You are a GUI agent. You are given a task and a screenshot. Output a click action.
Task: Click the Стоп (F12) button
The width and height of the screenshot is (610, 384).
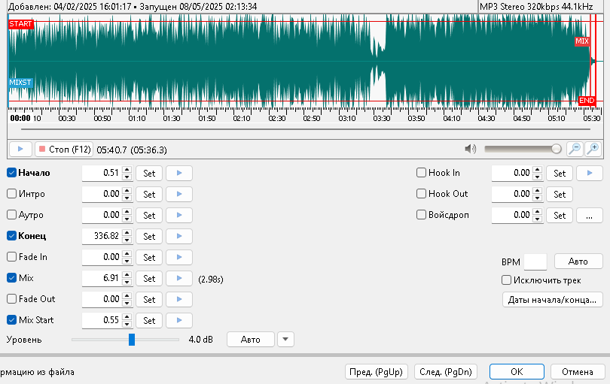point(64,149)
